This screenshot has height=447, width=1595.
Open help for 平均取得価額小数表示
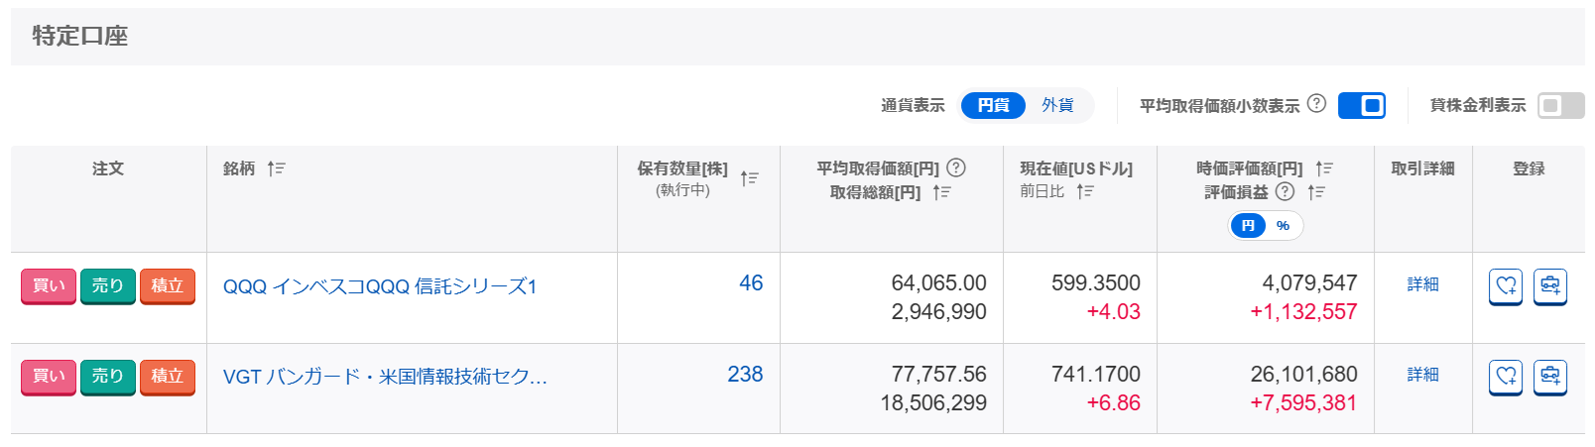[1316, 103]
